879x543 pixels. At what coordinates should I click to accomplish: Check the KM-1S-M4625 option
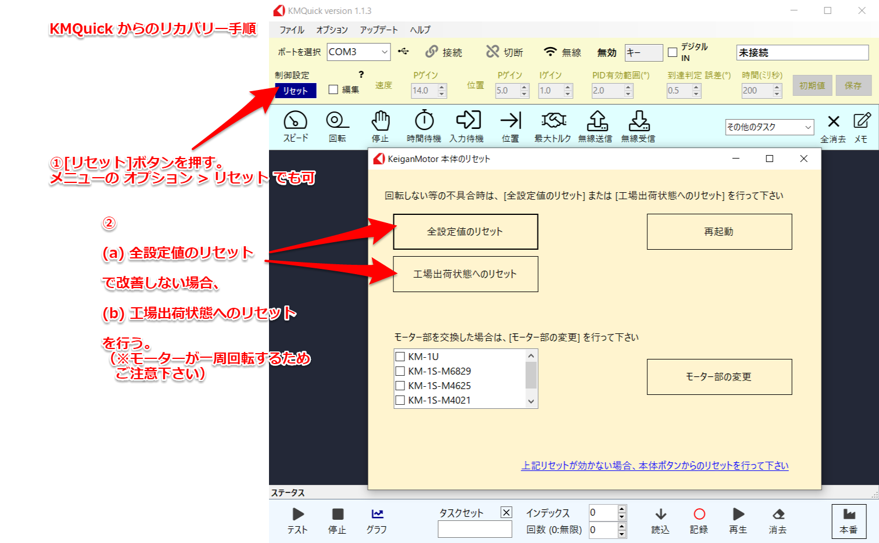400,386
